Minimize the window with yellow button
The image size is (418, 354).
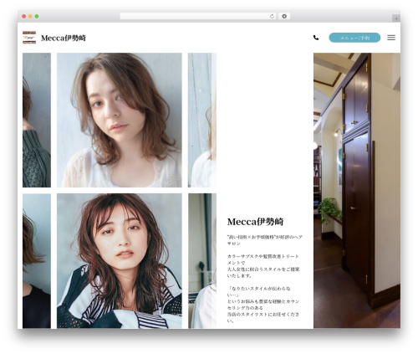tap(30, 16)
